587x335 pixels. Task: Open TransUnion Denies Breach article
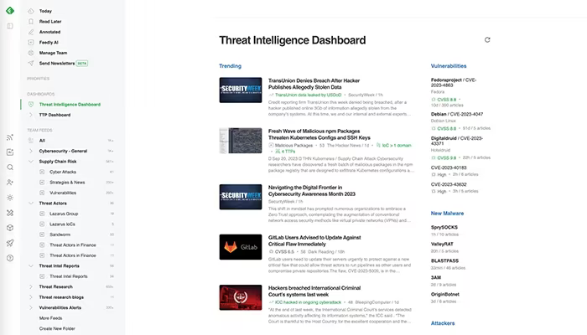314,84
